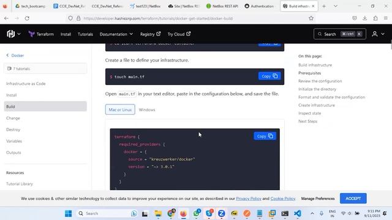The height and width of the screenshot is (220, 392).
Task: Reload the page with refresh icon
Action: click(x=27, y=18)
